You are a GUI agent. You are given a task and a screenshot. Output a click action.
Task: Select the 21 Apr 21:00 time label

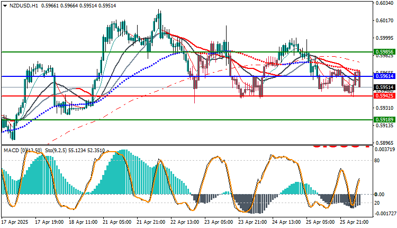pyautogui.click(x=151, y=222)
